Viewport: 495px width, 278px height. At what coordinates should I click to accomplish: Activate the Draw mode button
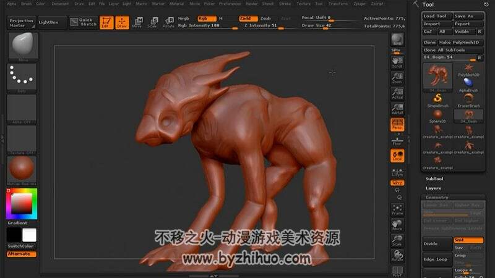coord(122,22)
